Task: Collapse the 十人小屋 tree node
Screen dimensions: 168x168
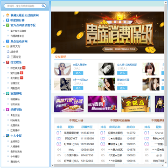Action: 4,136
